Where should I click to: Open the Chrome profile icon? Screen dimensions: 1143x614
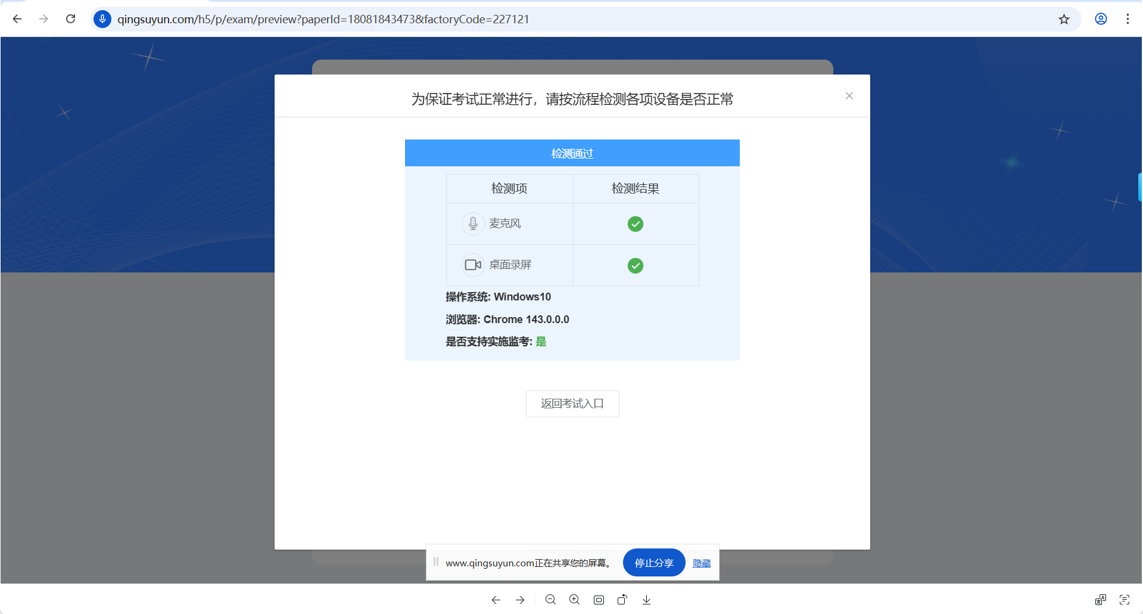(1101, 19)
